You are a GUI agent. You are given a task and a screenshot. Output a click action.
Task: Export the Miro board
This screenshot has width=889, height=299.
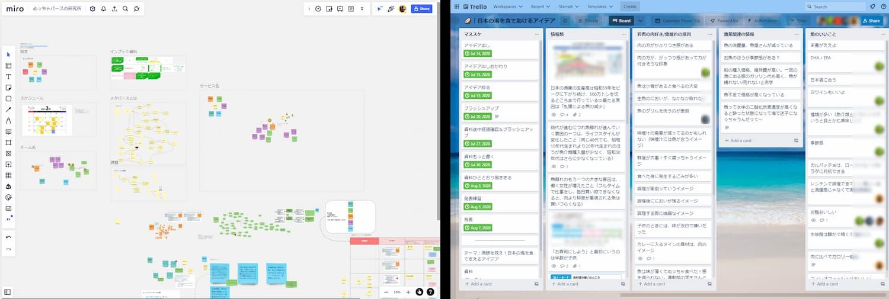point(114,9)
